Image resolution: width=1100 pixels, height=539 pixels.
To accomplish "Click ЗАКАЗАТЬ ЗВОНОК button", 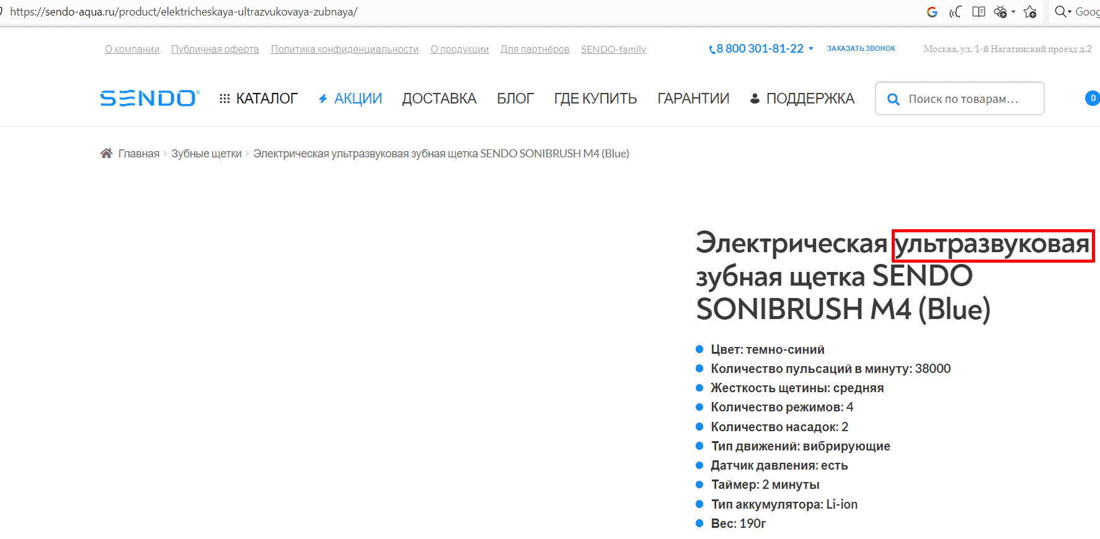I will click(x=861, y=48).
